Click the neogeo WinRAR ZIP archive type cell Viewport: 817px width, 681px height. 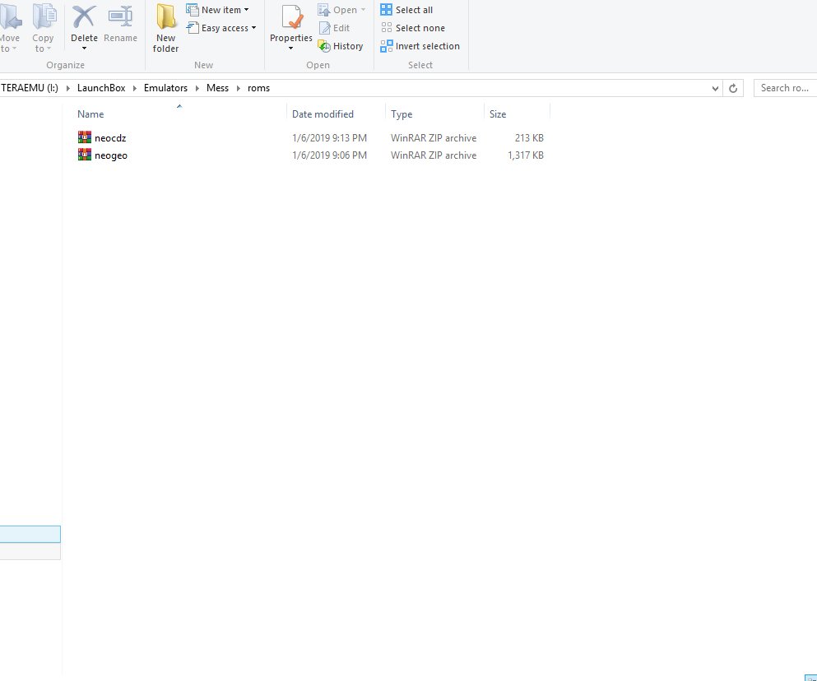[x=434, y=155]
